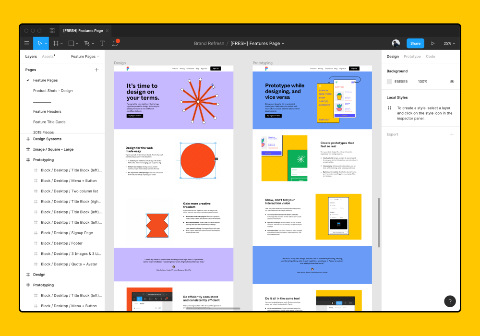Viewport: 480px width, 336px height.
Task: Open the [FRESH] Features Page title dropdown
Action: click(283, 43)
